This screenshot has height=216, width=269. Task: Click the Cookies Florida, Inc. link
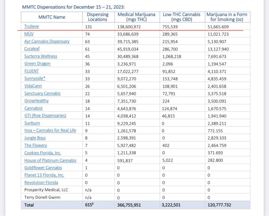point(43,153)
